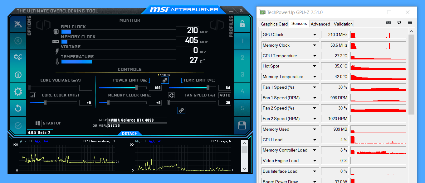The image size is (425, 183).
Task: Toggle fan speed AUTO mode
Action: (225, 95)
